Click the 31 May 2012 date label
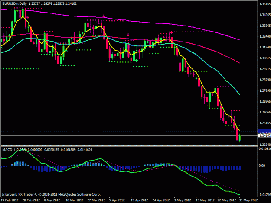 pos(248,200)
